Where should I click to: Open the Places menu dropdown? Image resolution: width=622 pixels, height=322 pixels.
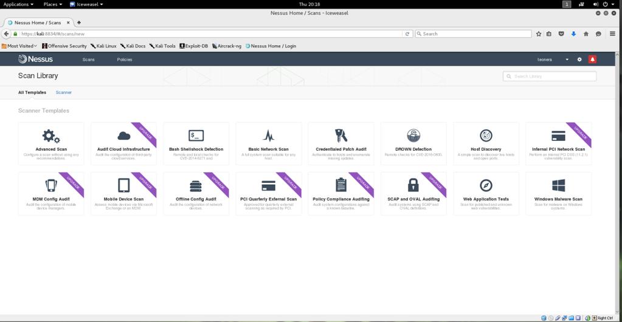click(x=53, y=4)
